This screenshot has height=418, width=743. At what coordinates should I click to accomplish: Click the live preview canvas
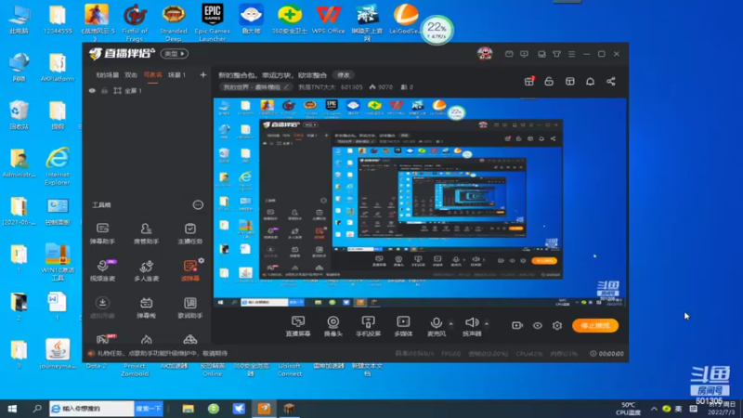420,203
